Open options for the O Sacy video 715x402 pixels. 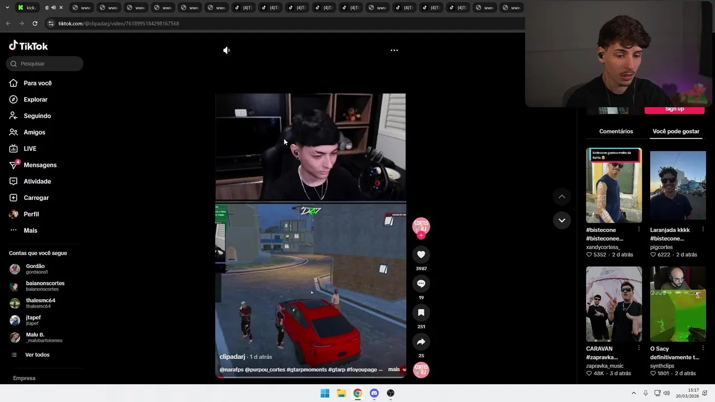coord(703,348)
